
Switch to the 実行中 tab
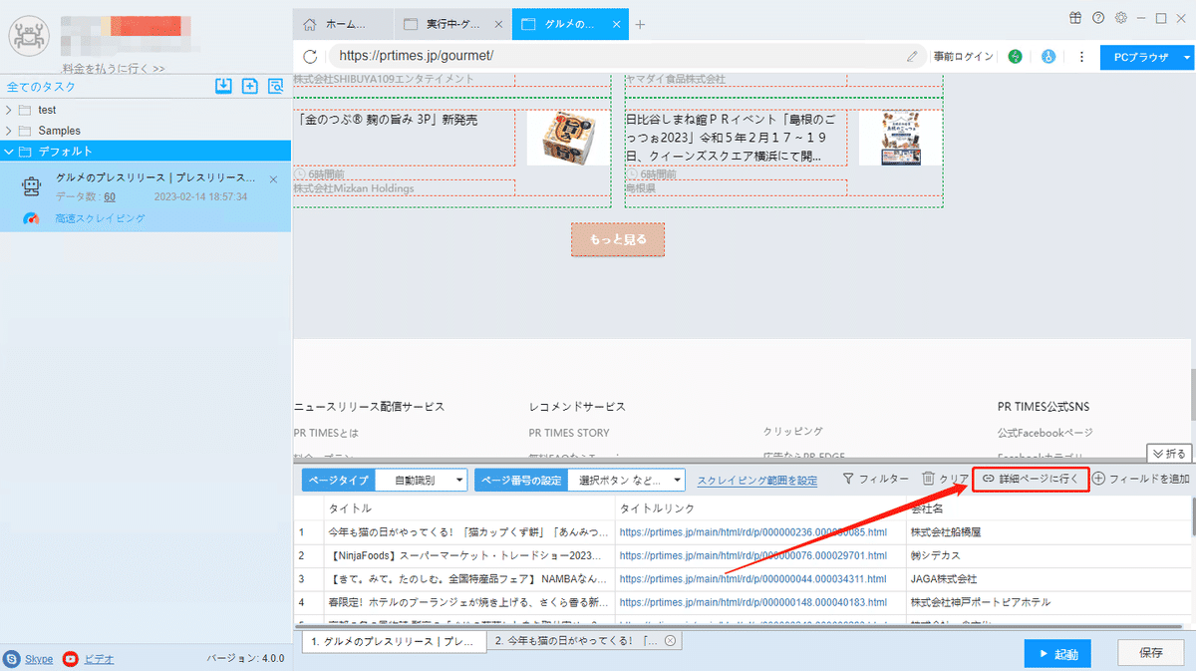click(x=452, y=24)
